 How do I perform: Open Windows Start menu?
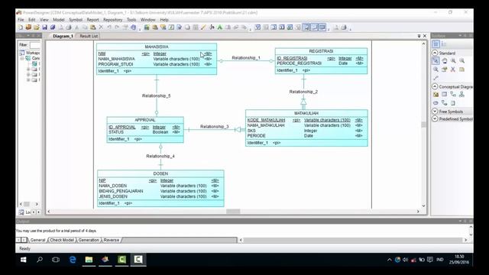tap(24, 260)
